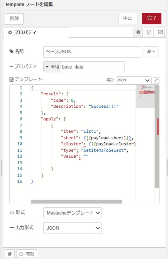Open the node description document icon tab
168x259 pixels.
click(x=149, y=32)
